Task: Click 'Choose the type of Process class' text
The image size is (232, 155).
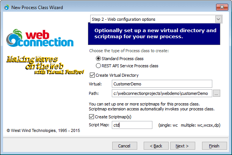Action: tap(129, 51)
